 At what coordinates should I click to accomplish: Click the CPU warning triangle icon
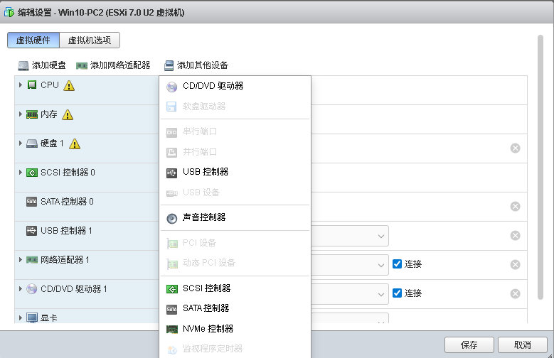click(69, 86)
